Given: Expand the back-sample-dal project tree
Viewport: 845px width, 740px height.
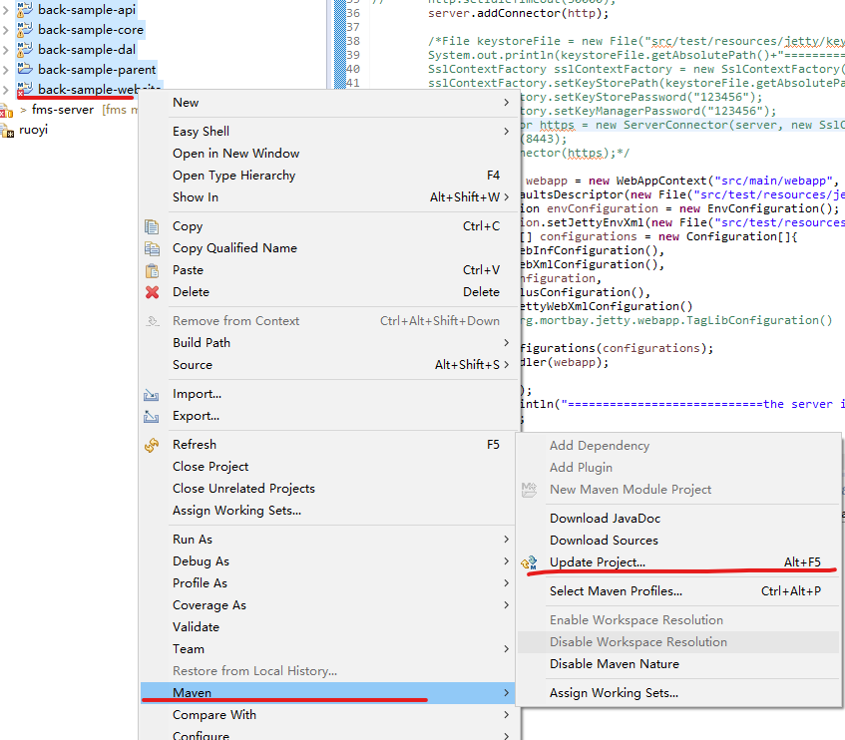Looking at the screenshot, I should pyautogui.click(x=6, y=50).
